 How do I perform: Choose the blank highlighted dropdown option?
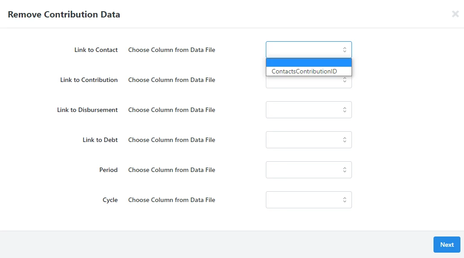click(x=308, y=63)
